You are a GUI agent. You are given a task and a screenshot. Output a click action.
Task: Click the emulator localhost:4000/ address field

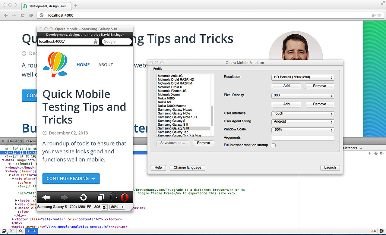point(68,42)
